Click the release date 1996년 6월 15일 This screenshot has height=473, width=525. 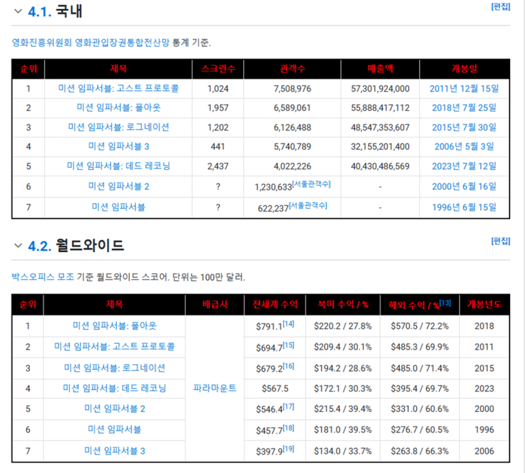(464, 207)
